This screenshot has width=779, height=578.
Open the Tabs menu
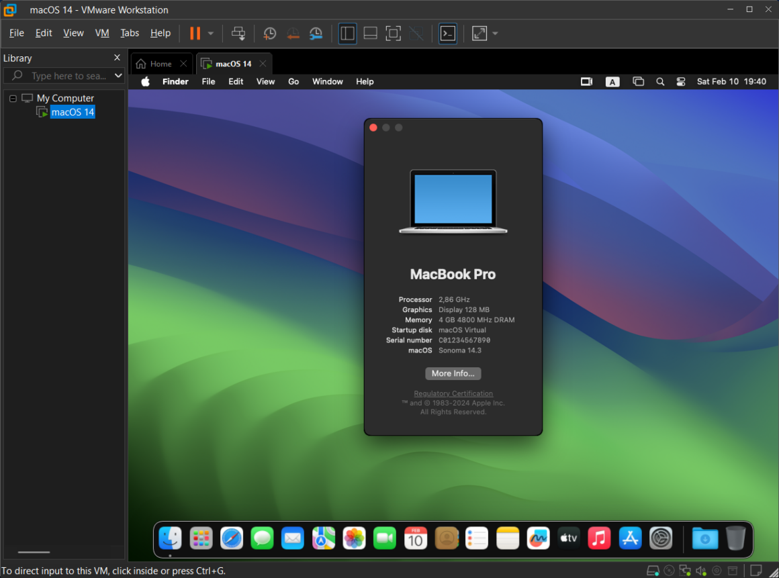[x=130, y=33]
